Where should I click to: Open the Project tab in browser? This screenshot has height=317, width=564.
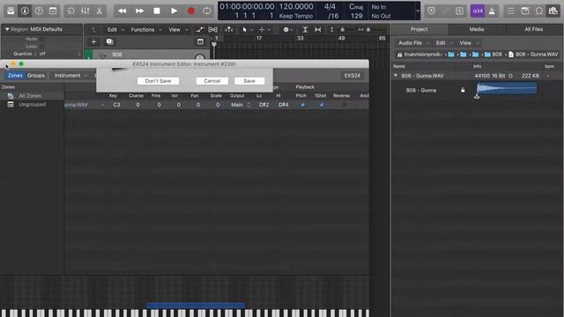tap(419, 29)
